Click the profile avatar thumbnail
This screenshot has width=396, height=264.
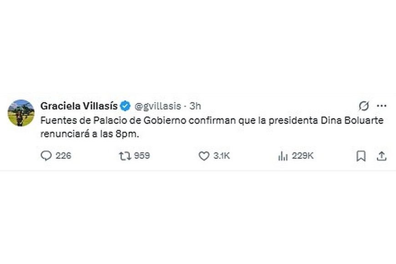20,112
